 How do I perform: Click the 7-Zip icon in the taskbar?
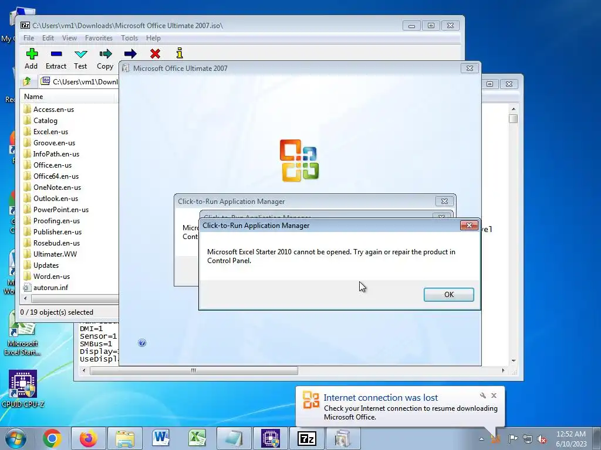306,438
